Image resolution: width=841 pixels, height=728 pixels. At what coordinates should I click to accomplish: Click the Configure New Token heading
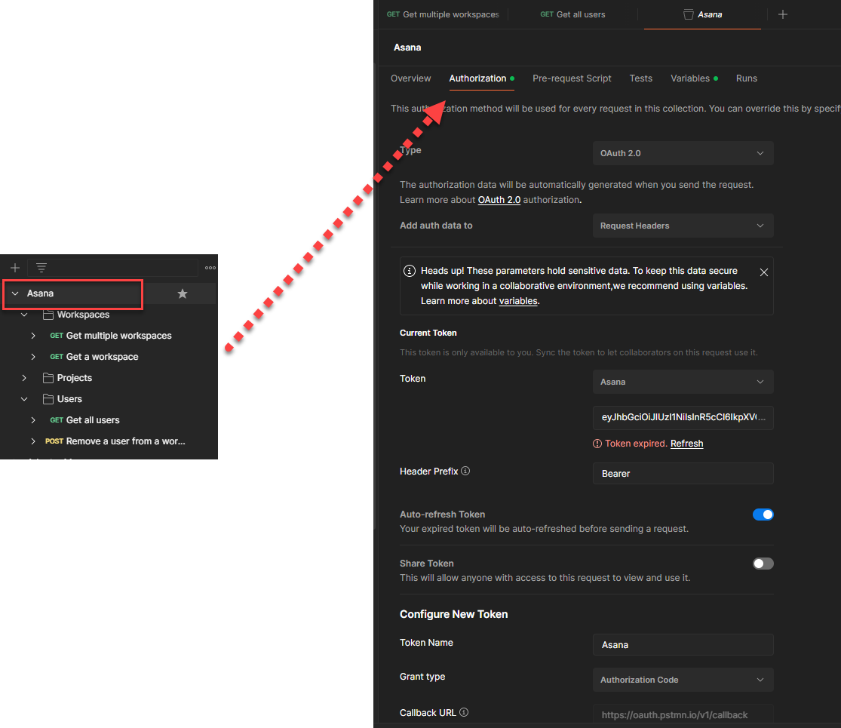click(x=454, y=614)
